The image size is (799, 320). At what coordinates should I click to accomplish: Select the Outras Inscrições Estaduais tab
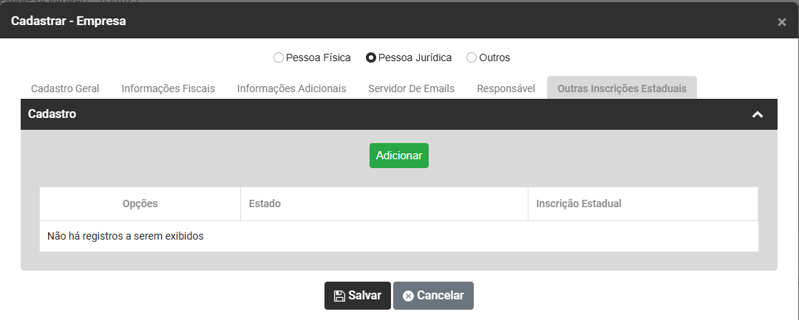pos(622,88)
